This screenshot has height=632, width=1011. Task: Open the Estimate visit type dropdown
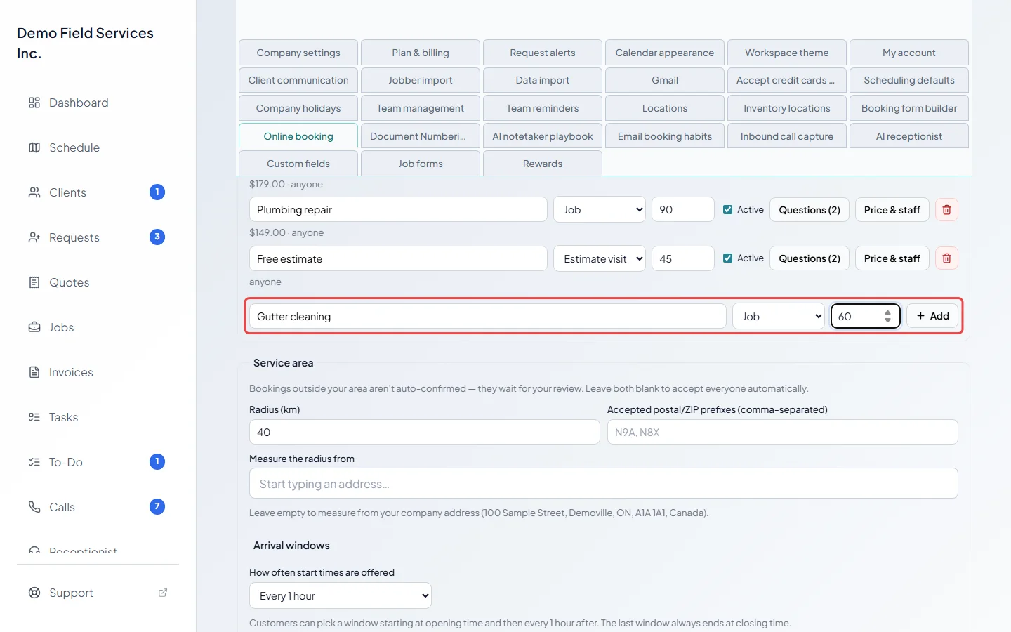point(600,258)
